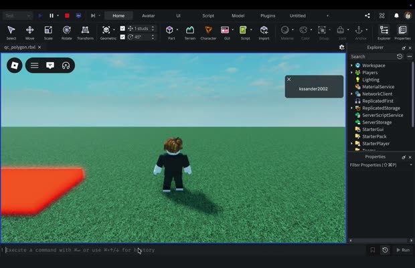Screen dimensions: 415x268
Task: Open the Plugins tab
Action: click(268, 15)
